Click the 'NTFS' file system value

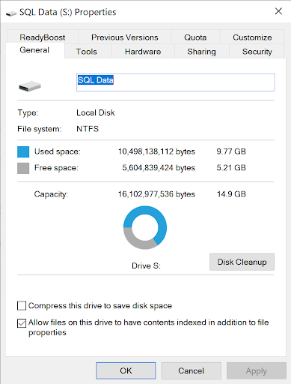click(88, 129)
